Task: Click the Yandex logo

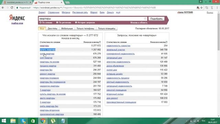Action: point(17,18)
